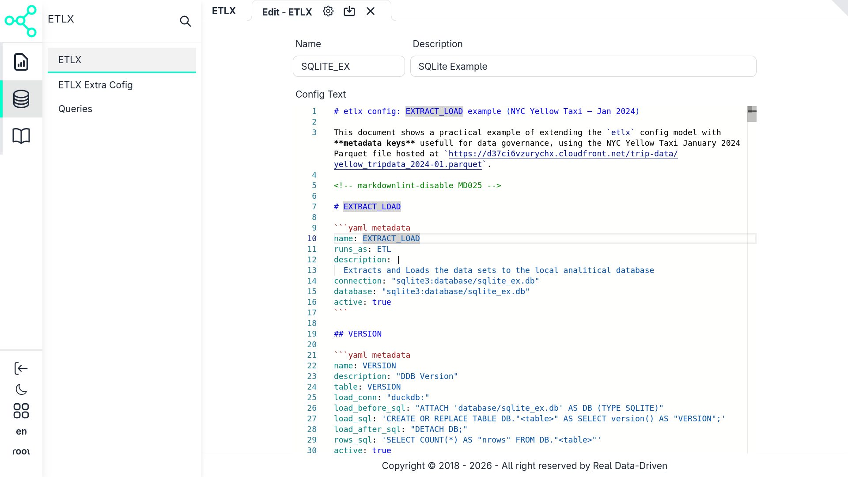848x477 pixels.
Task: Switch to the ETLX tab
Action: click(224, 11)
